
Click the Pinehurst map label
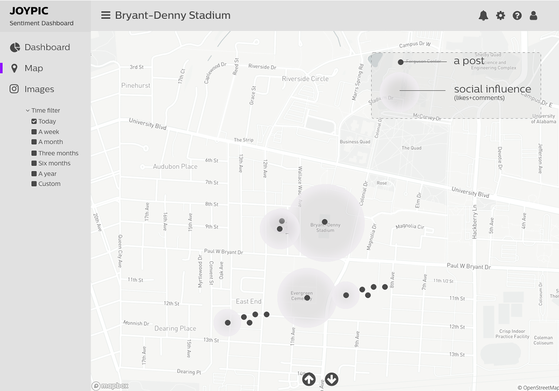(136, 86)
